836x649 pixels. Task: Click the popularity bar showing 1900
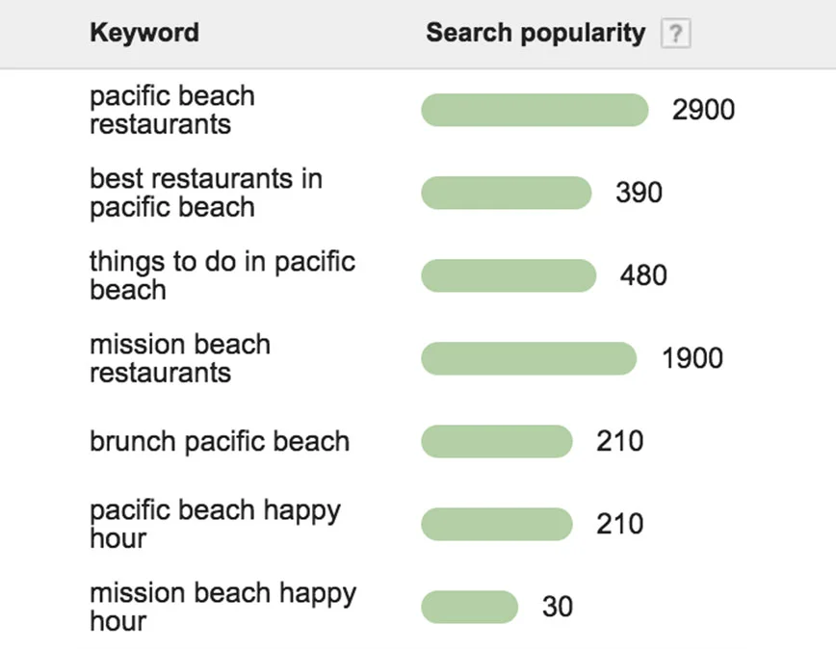click(529, 358)
